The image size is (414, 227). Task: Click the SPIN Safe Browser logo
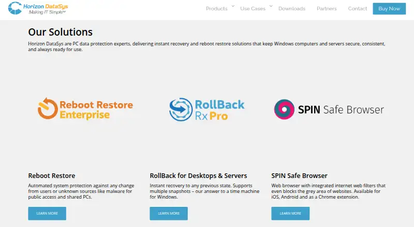tap(329, 109)
